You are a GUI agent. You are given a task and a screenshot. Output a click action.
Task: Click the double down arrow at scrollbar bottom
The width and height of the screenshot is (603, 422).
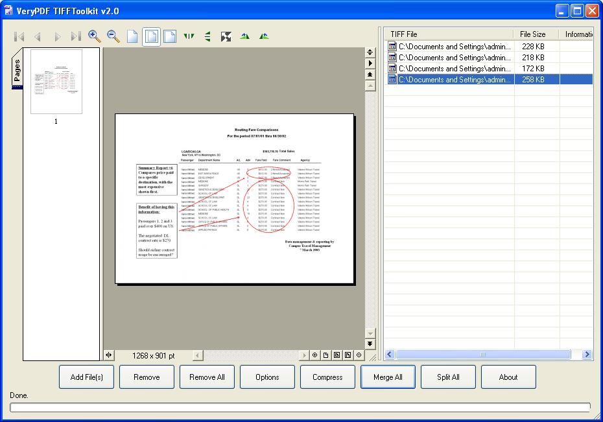(370, 344)
